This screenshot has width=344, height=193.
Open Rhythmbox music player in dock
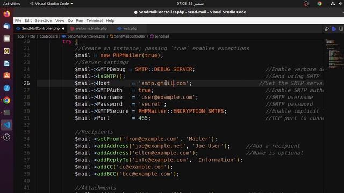[6, 51]
